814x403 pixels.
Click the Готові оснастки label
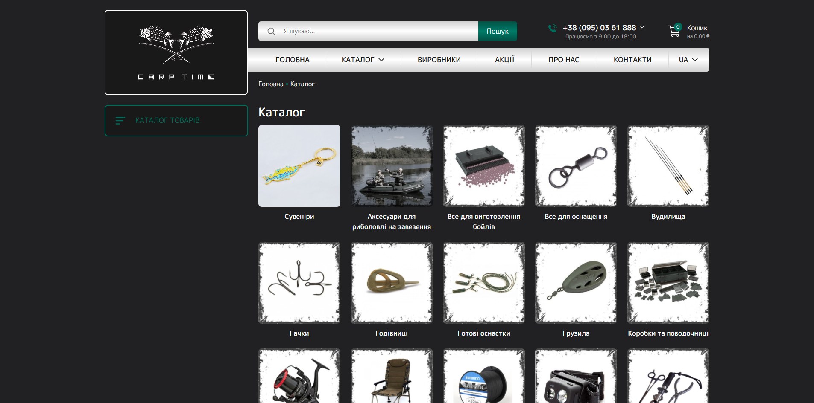pyautogui.click(x=484, y=333)
